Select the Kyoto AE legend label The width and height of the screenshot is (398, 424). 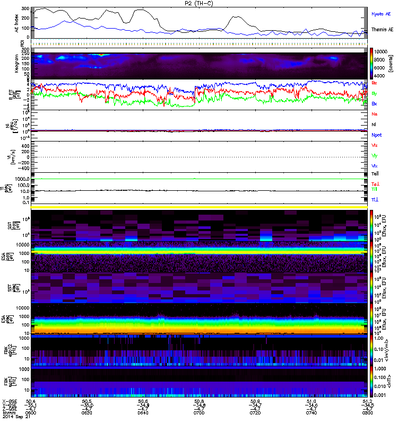coord(381,14)
